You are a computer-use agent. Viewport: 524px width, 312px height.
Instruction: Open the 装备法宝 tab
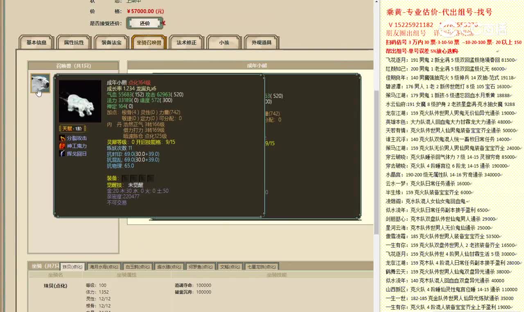tap(111, 42)
